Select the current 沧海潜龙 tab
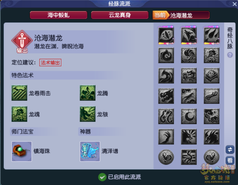238x185 pixels. 181,15
